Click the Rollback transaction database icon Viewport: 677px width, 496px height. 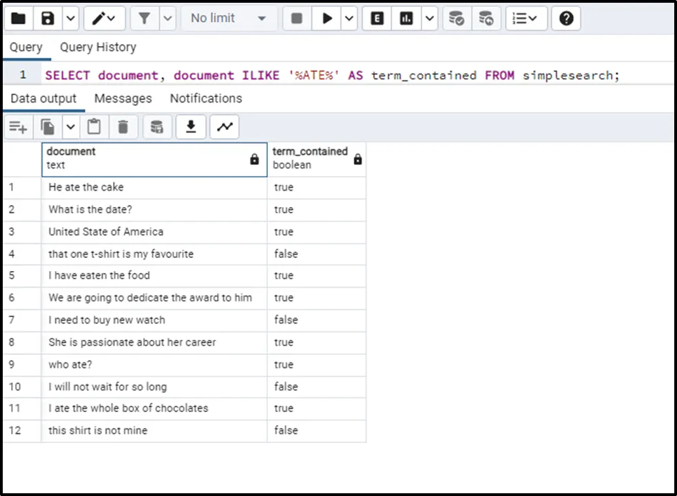486,19
